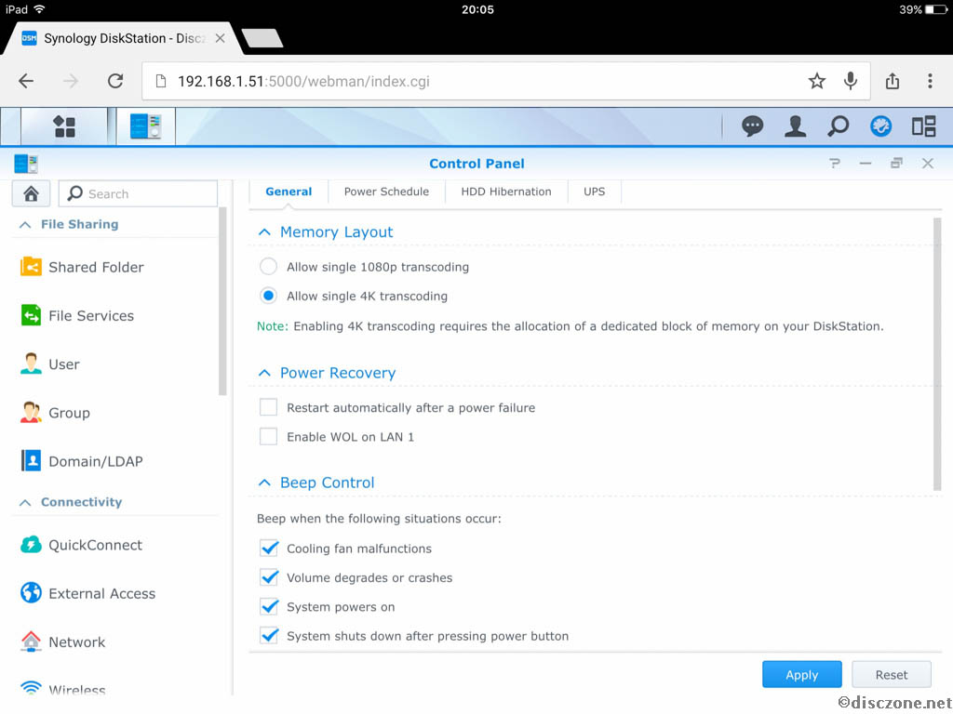Image resolution: width=953 pixels, height=714 pixels.
Task: Click the Control Panel help question mark
Action: click(835, 164)
